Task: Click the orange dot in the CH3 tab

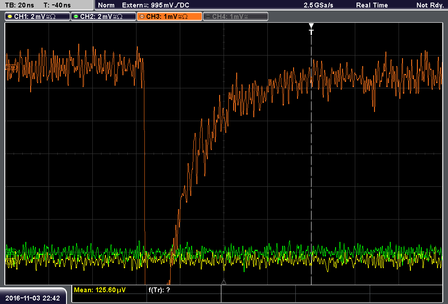Action: coord(142,17)
